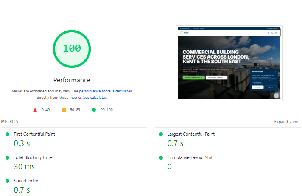Image resolution: width=302 pixels, height=196 pixels.
Task: Click the 0.3 s First Contentful Paint value
Action: [x=22, y=143]
